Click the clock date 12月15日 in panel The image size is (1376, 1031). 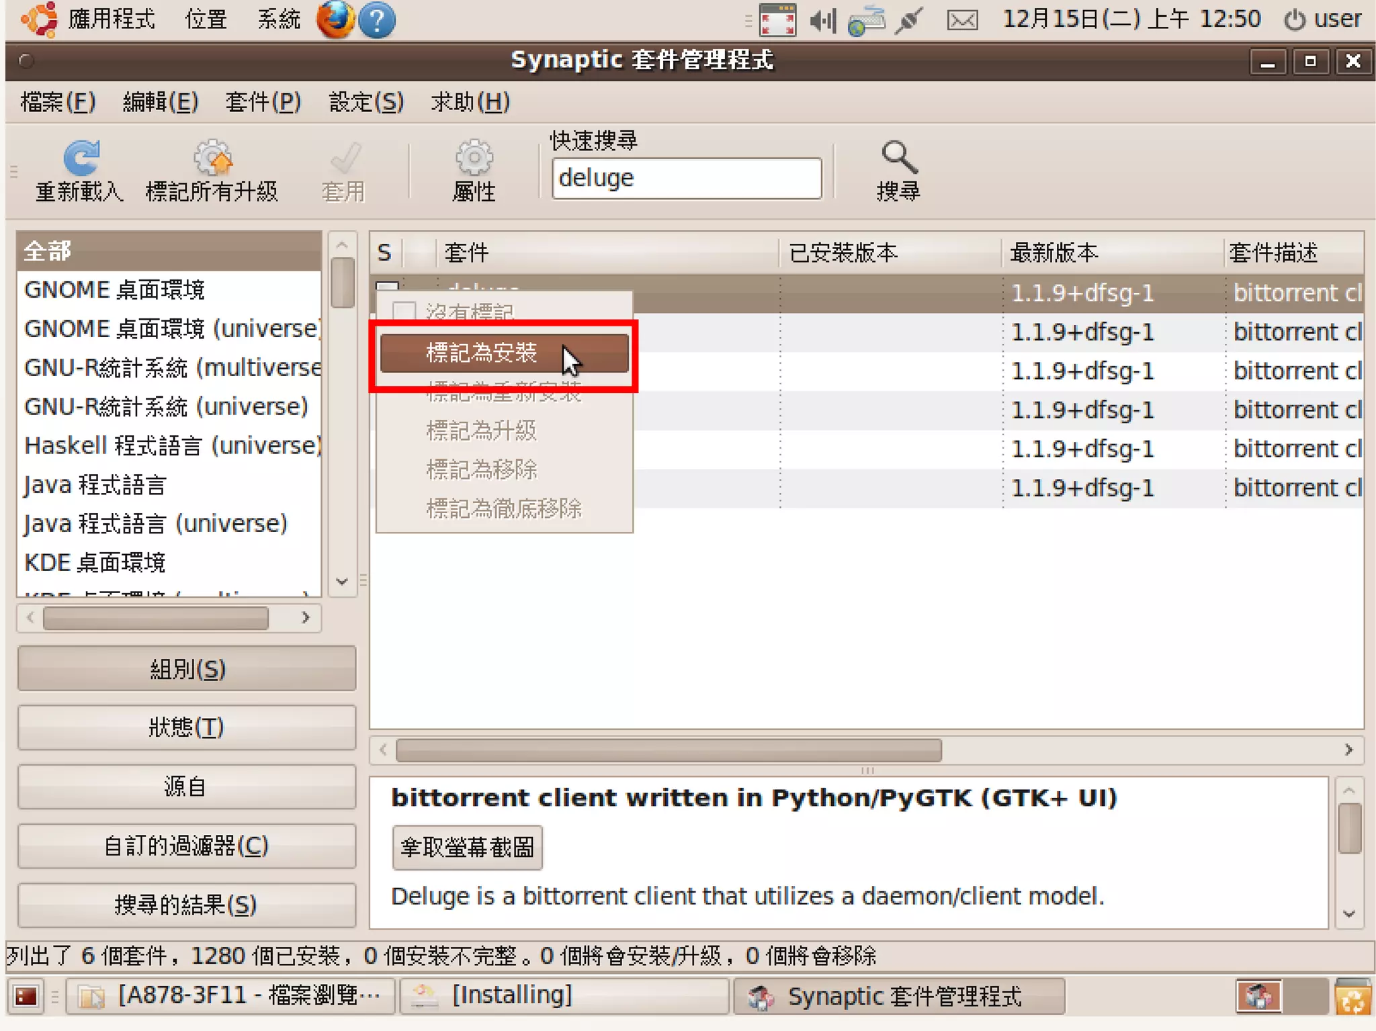point(1071,19)
